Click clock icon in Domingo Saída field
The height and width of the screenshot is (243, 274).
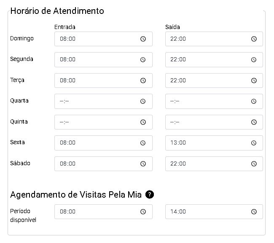coord(254,39)
